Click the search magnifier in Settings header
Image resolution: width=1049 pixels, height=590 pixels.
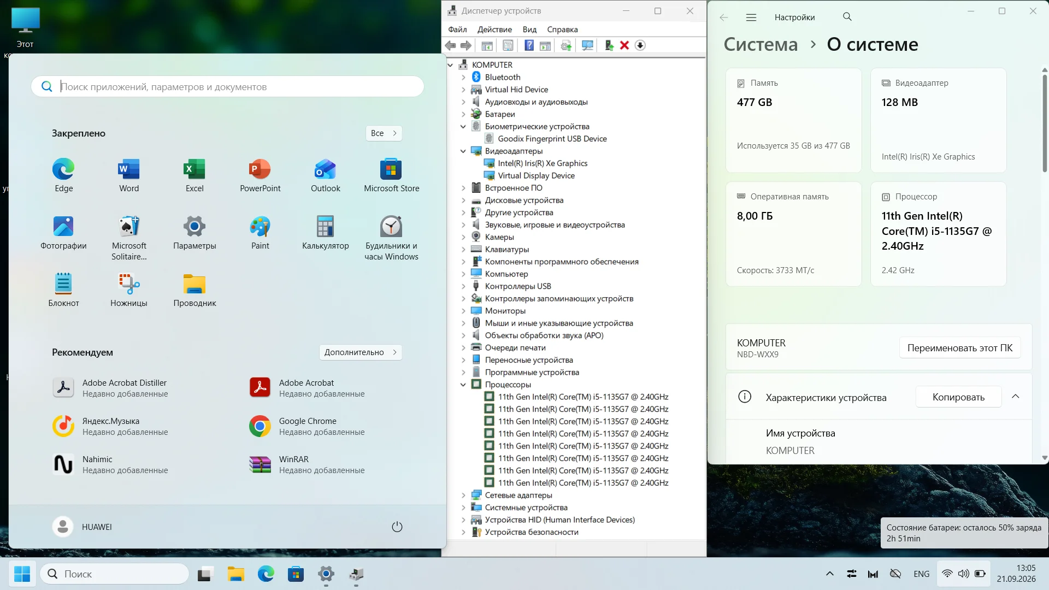click(x=847, y=17)
